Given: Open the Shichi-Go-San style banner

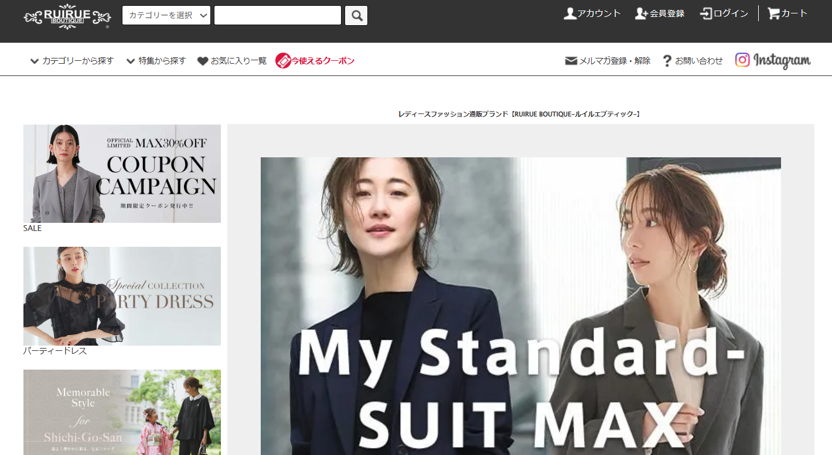Looking at the screenshot, I should pos(122,412).
